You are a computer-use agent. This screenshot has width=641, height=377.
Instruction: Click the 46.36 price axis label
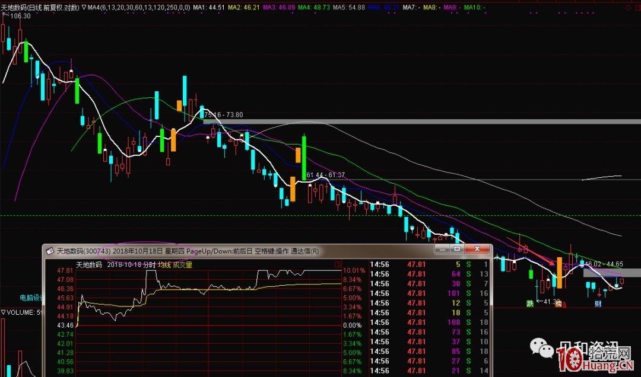coord(65,289)
